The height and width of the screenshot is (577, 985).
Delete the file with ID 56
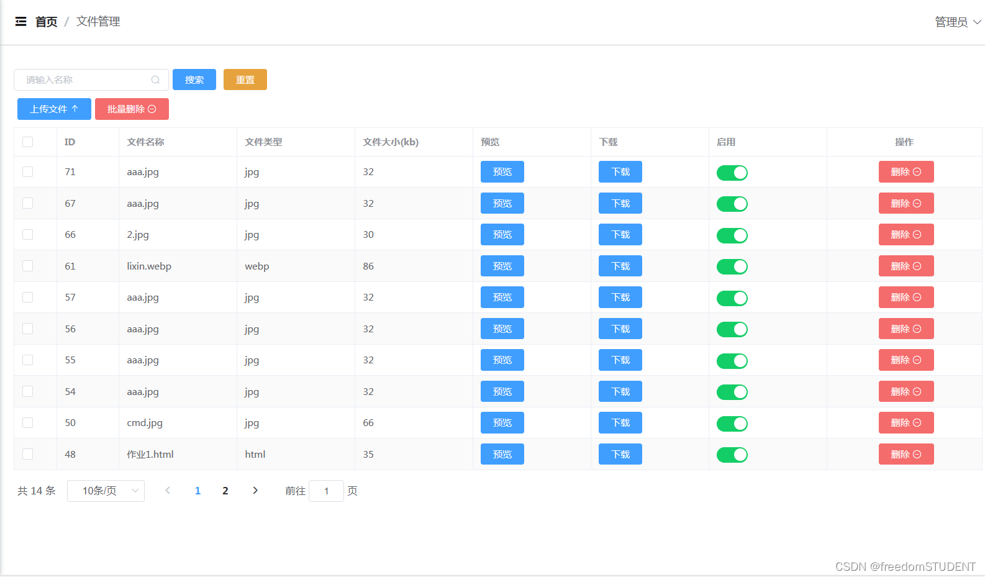(906, 329)
